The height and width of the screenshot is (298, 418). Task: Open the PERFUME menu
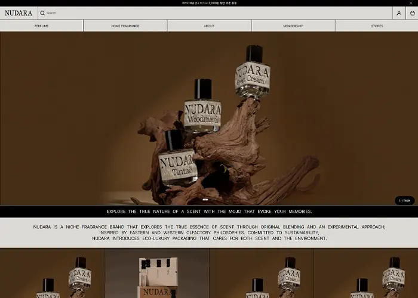tap(42, 26)
